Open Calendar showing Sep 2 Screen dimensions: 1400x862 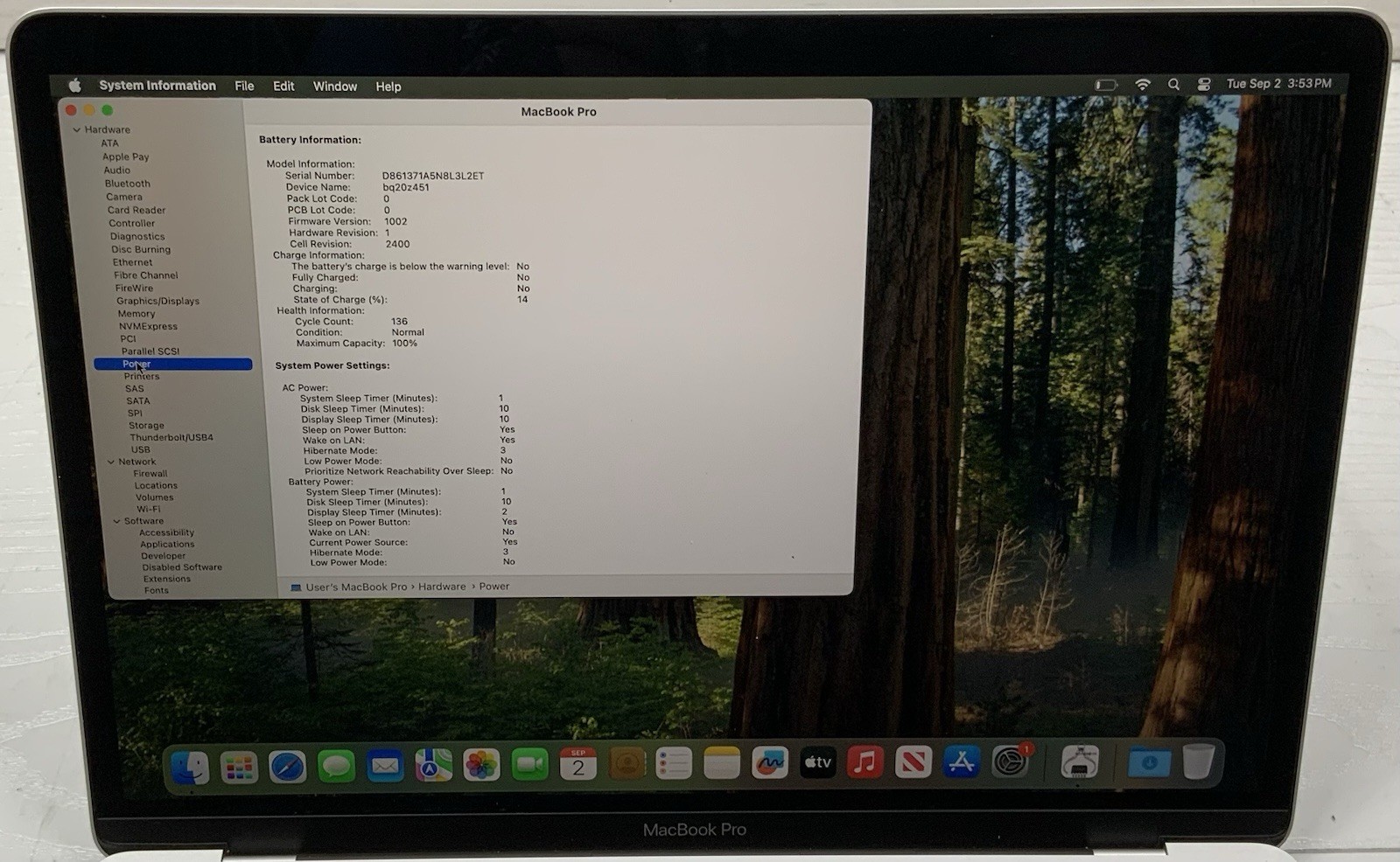[x=578, y=764]
